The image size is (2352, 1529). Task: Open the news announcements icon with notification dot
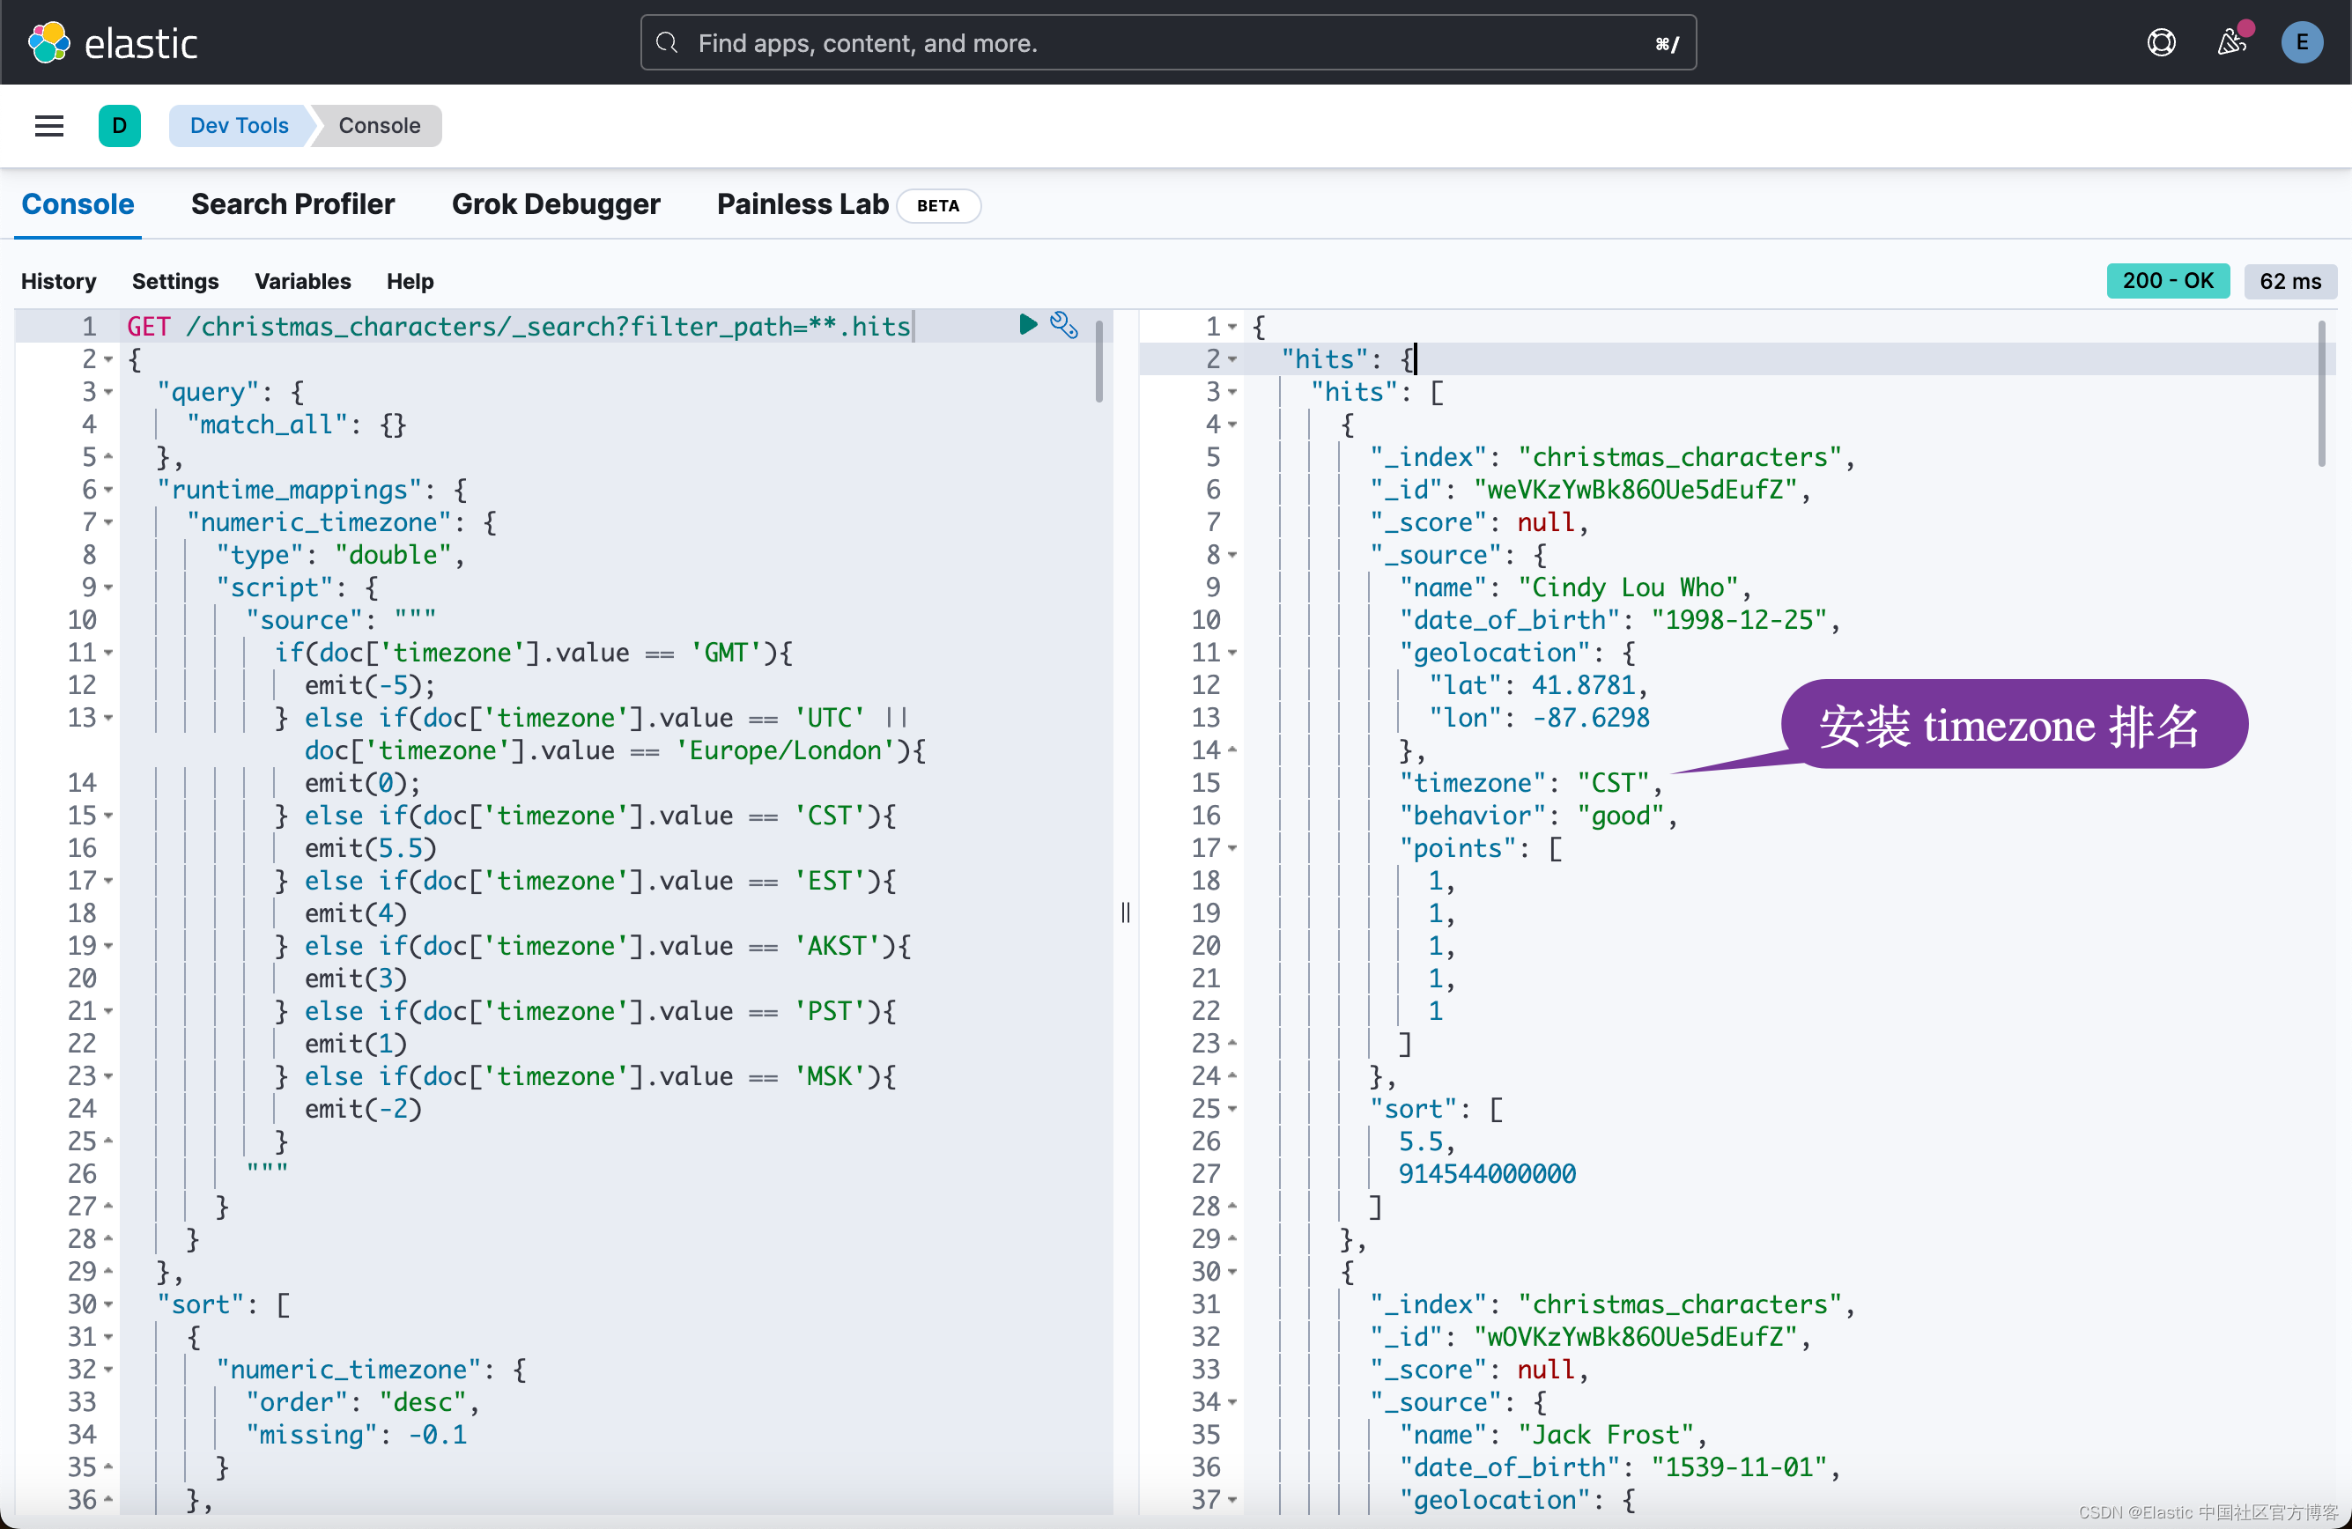click(x=2231, y=43)
